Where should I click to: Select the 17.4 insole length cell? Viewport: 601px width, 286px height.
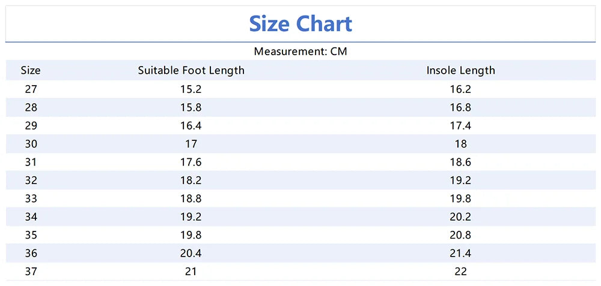click(x=460, y=126)
